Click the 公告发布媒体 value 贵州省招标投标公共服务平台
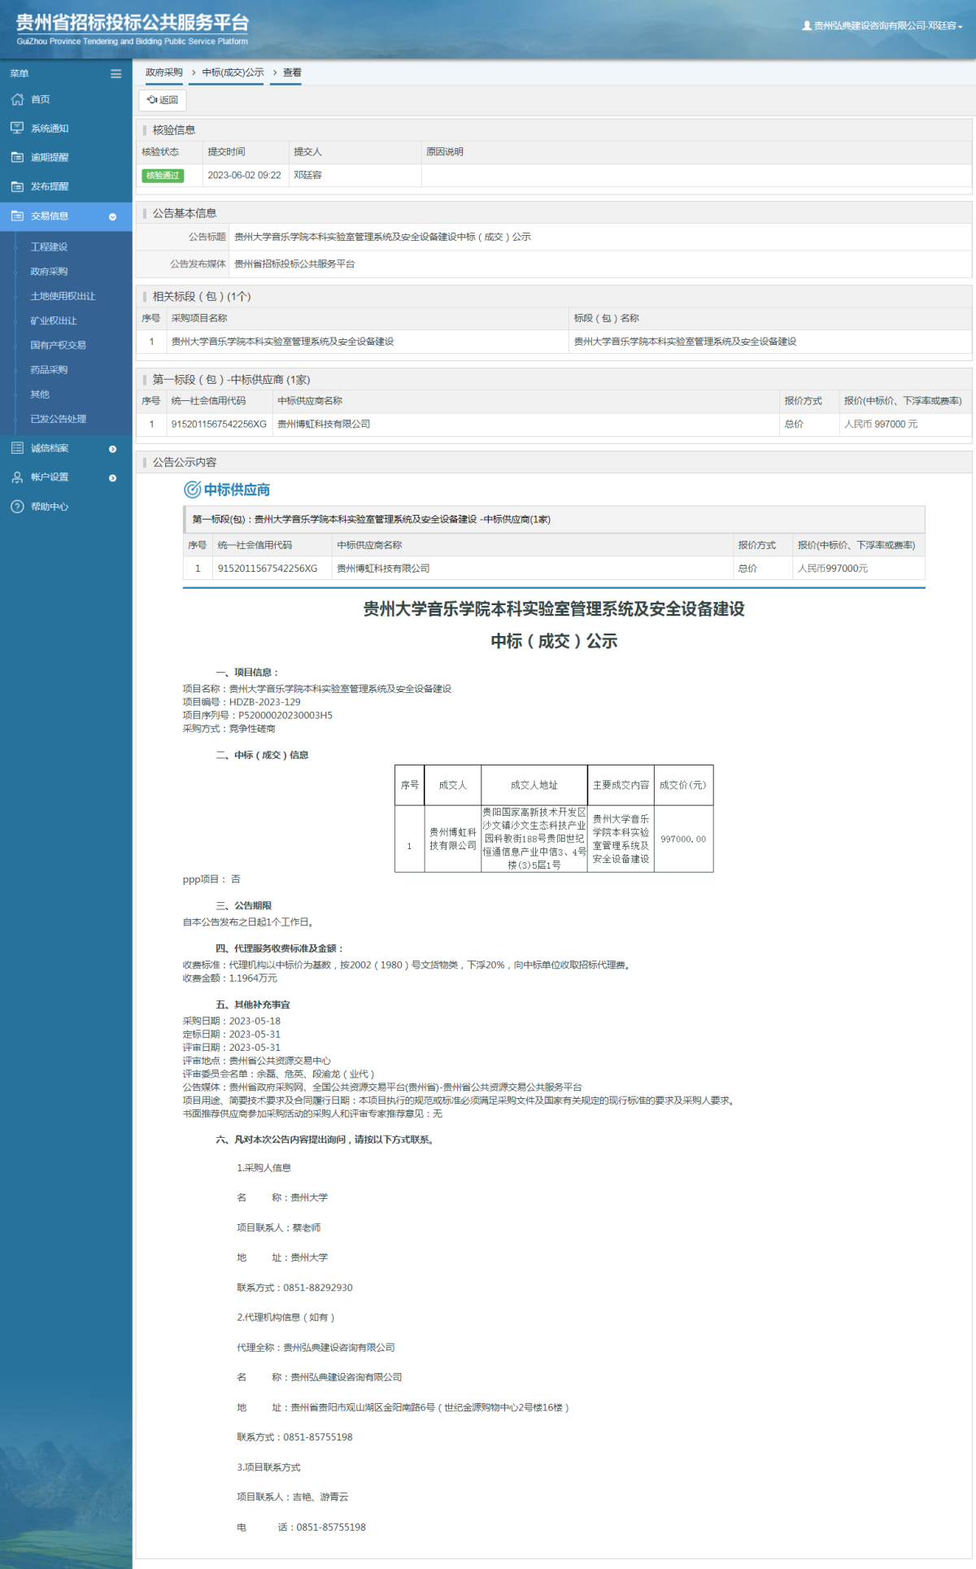The height and width of the screenshot is (1569, 976). point(294,264)
